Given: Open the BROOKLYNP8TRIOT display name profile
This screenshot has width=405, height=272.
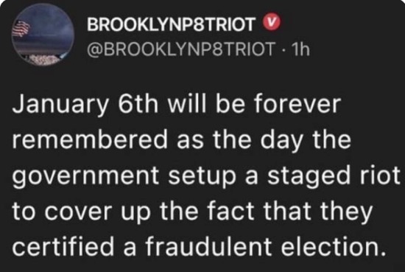Looking at the screenshot, I should (171, 24).
